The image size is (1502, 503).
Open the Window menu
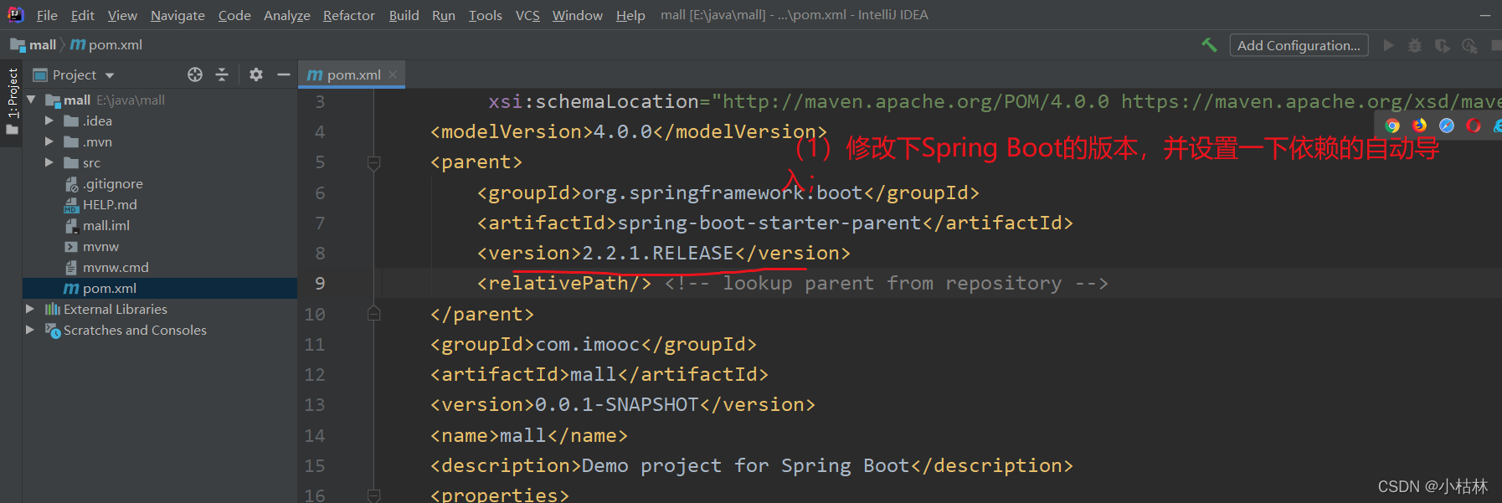tap(578, 15)
